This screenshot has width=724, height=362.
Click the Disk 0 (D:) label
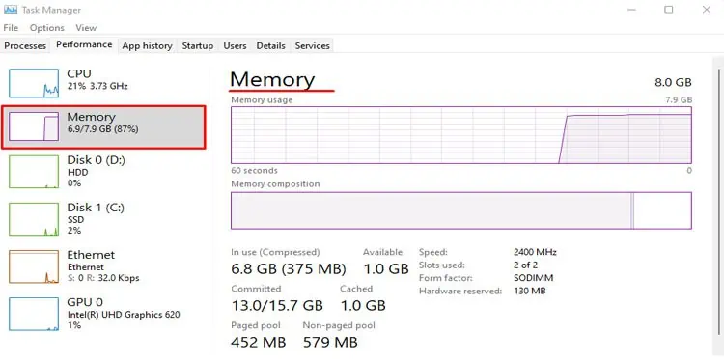click(x=96, y=160)
